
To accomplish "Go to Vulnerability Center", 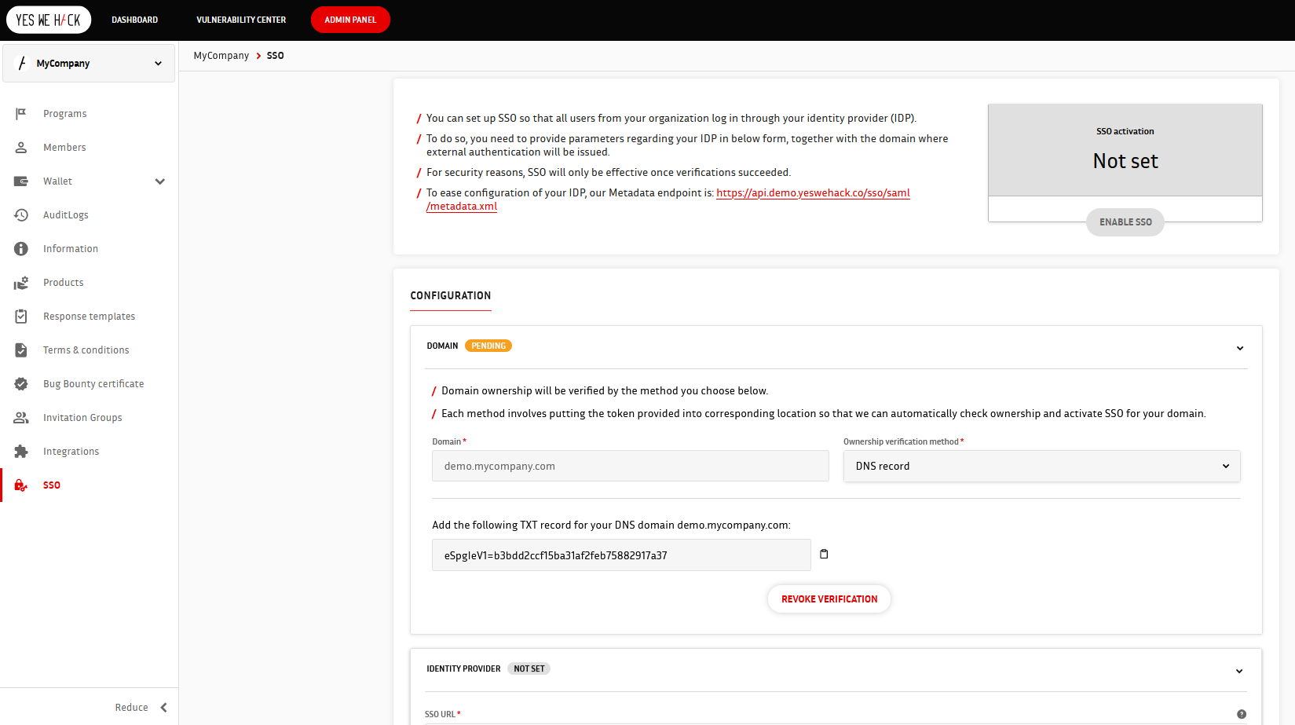I will 241,20.
